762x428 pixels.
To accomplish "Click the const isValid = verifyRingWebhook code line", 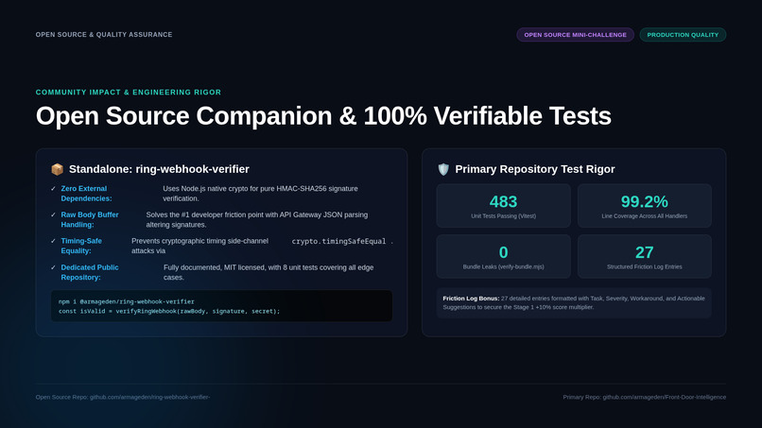I will click(169, 312).
